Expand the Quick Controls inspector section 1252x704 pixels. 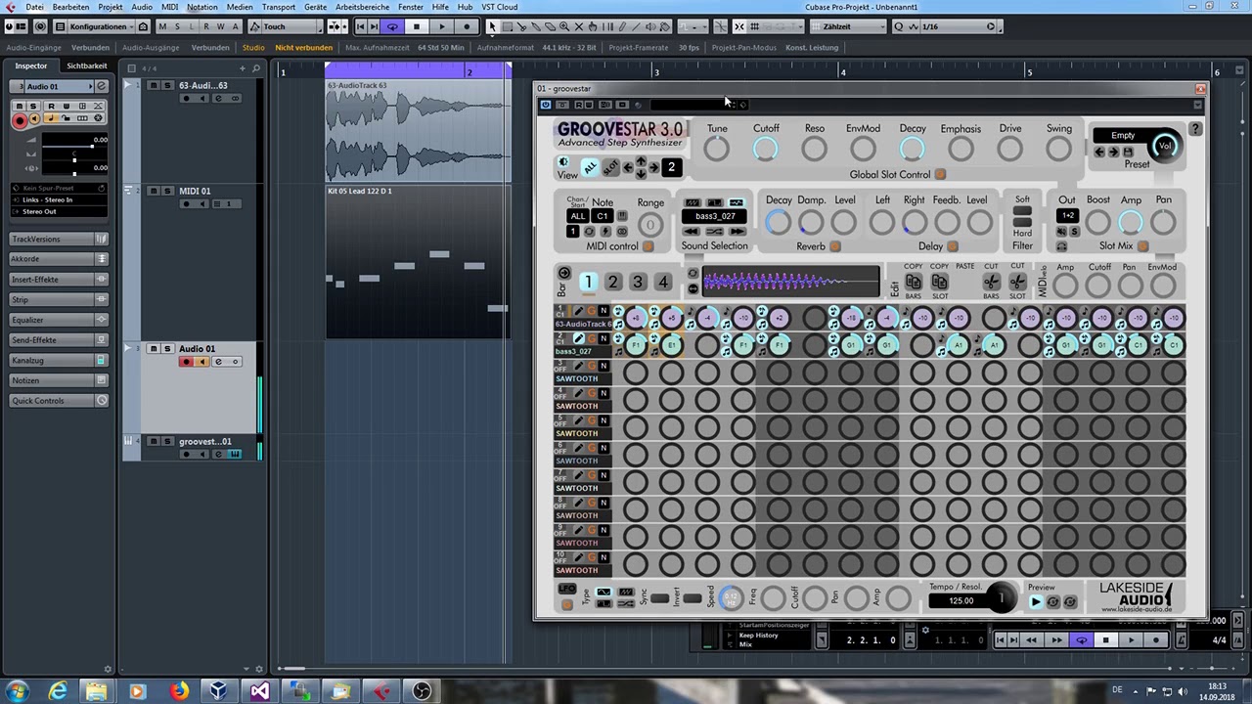[59, 401]
